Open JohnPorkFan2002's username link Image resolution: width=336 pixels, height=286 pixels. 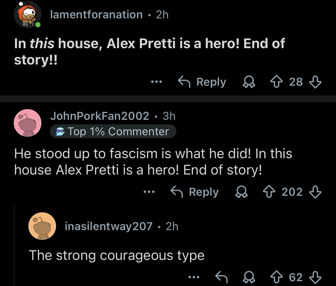tap(100, 116)
